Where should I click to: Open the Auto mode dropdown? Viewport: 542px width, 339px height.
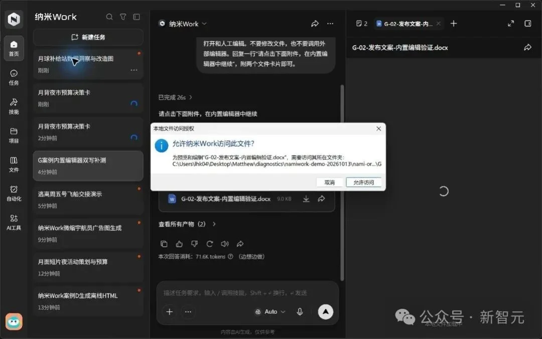270,312
